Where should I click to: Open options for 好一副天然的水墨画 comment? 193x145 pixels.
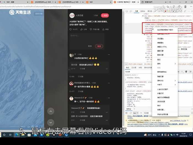(x=109, y=83)
